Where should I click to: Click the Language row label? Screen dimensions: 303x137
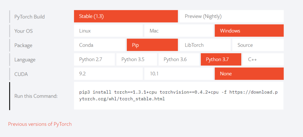[x=25, y=60]
